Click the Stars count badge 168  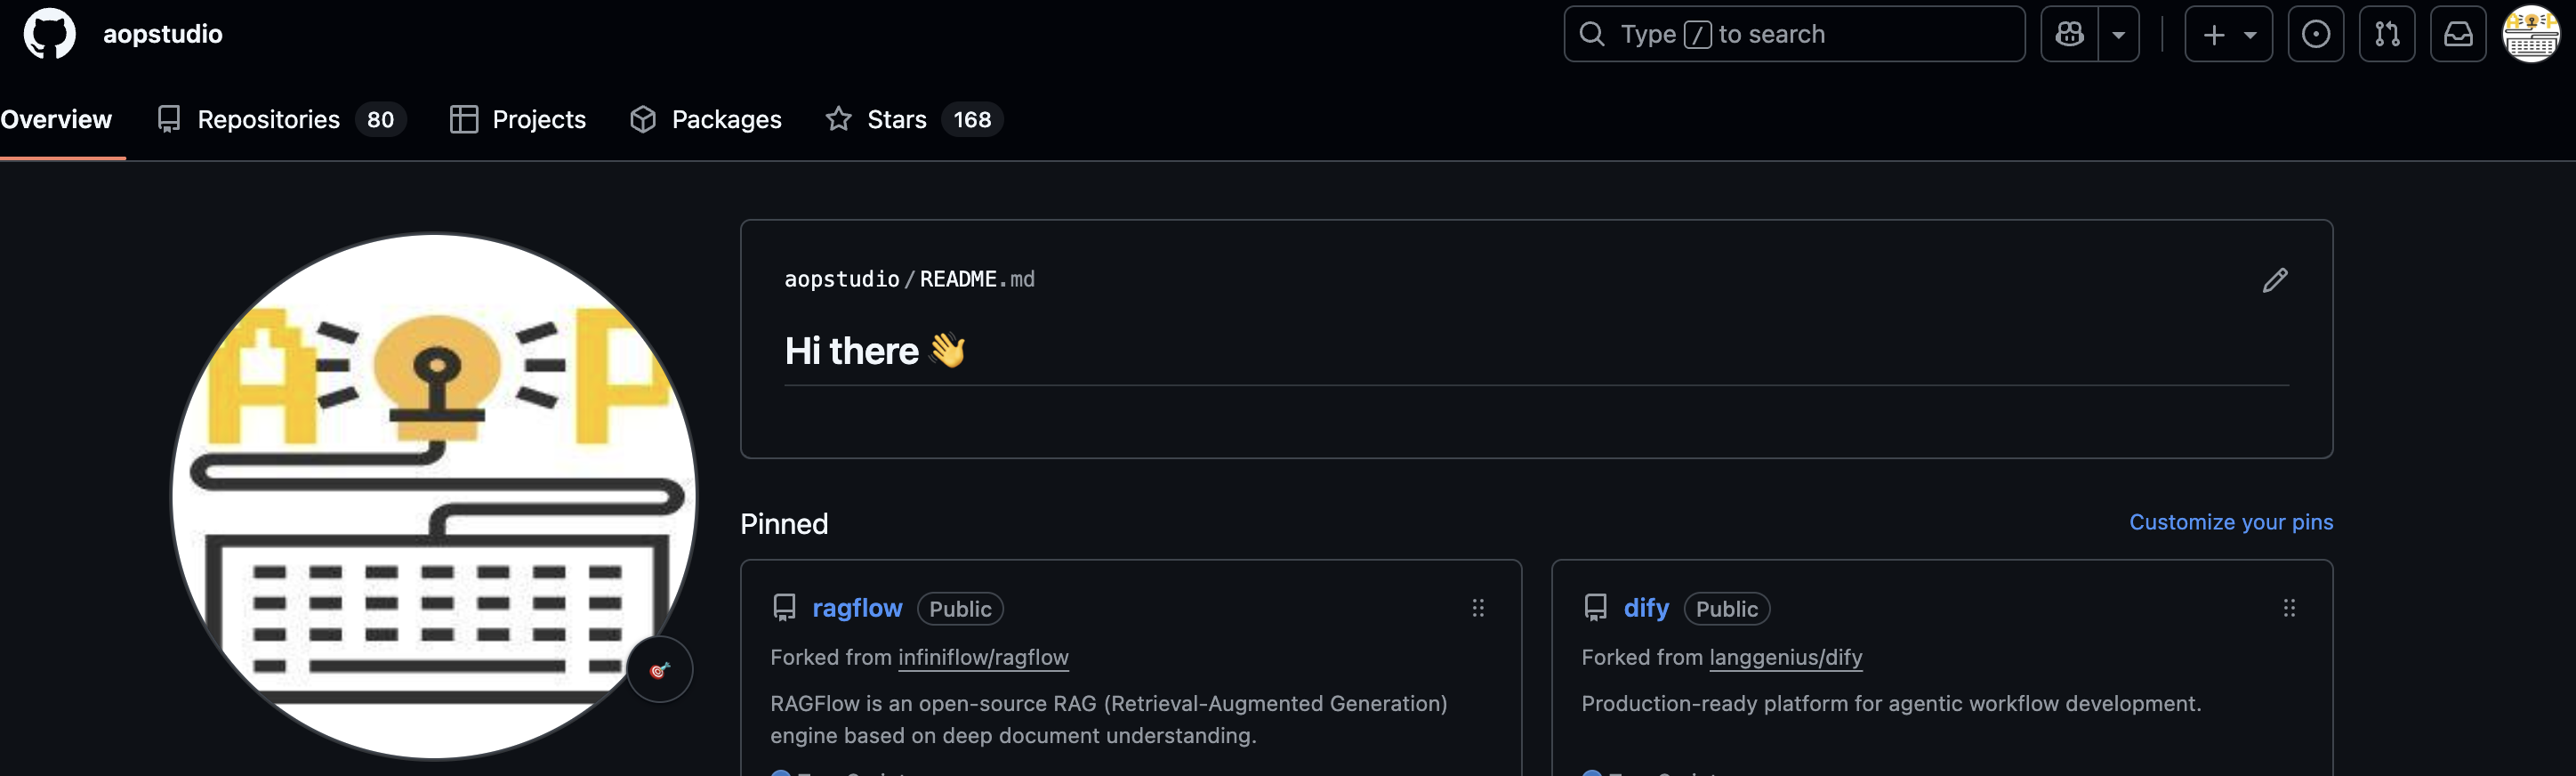(x=971, y=119)
